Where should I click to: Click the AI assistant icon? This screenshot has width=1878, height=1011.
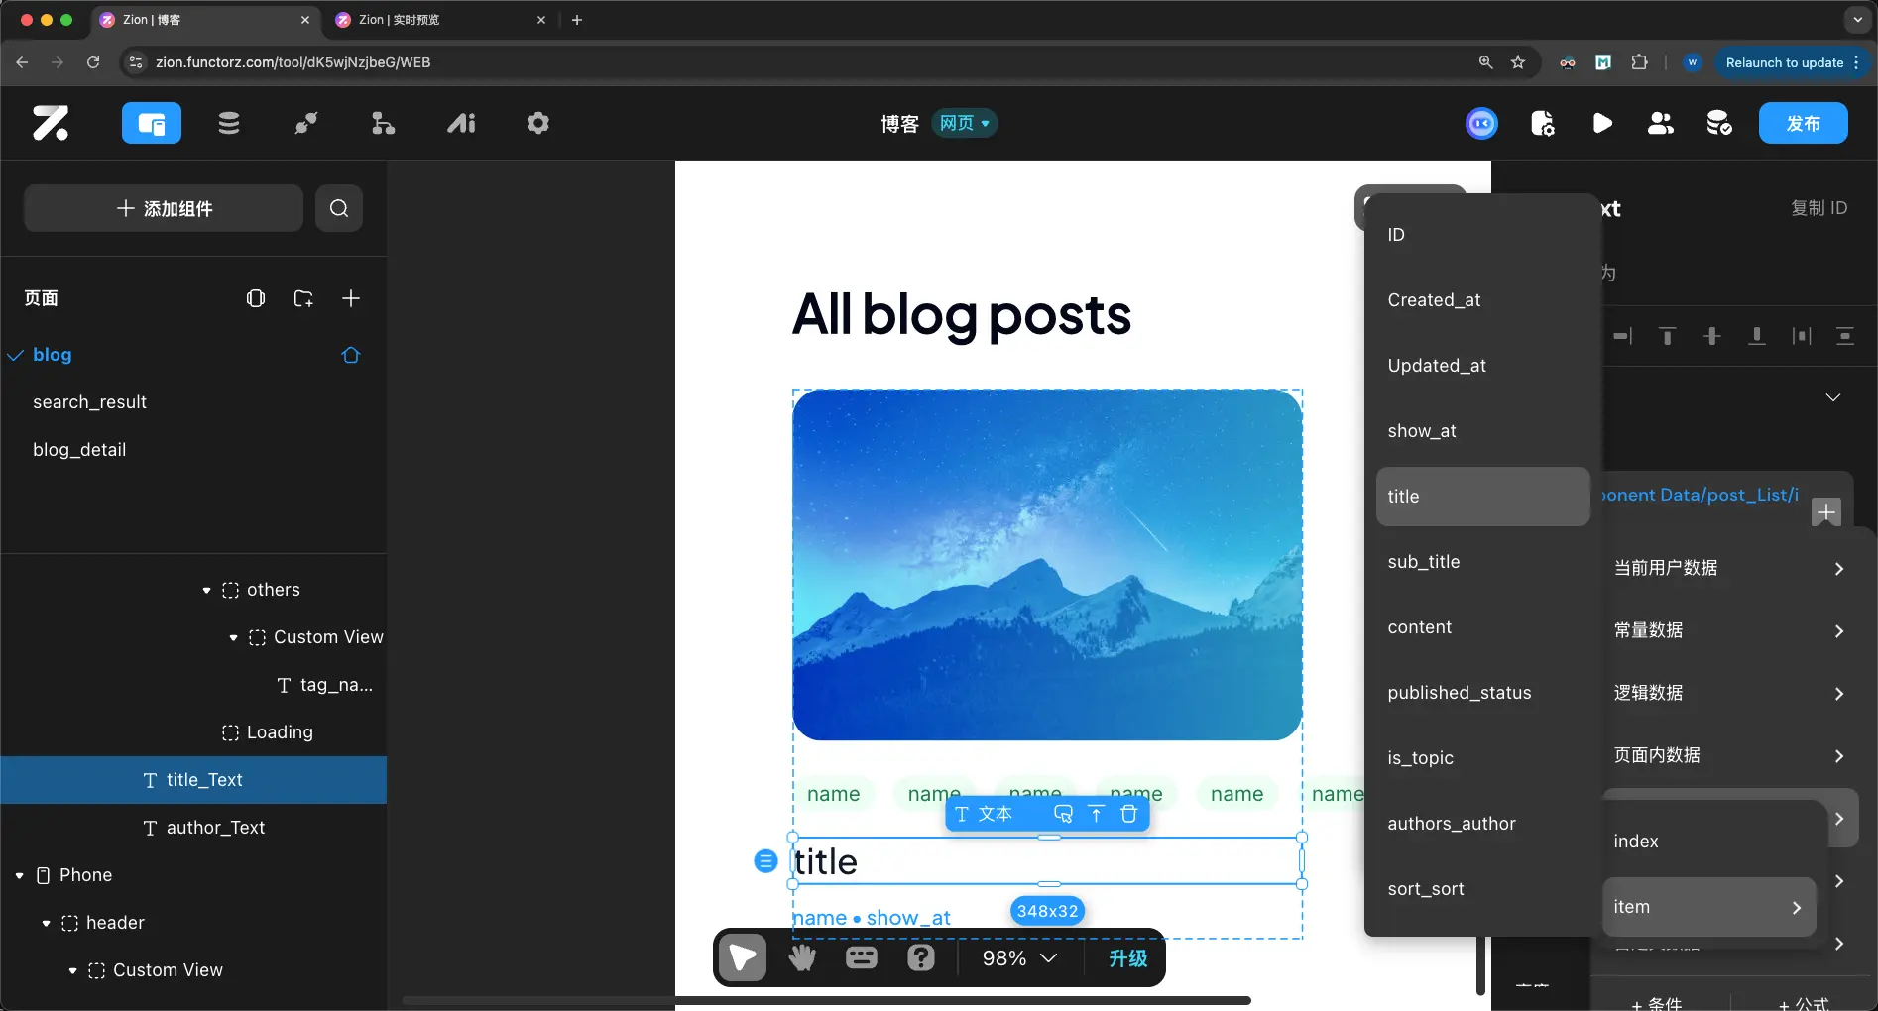[x=461, y=123]
